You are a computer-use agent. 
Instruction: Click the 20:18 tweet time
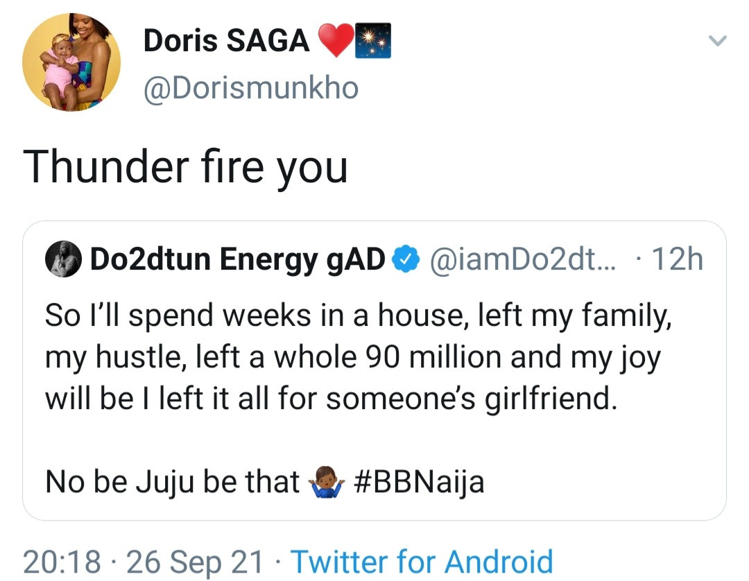(x=61, y=561)
